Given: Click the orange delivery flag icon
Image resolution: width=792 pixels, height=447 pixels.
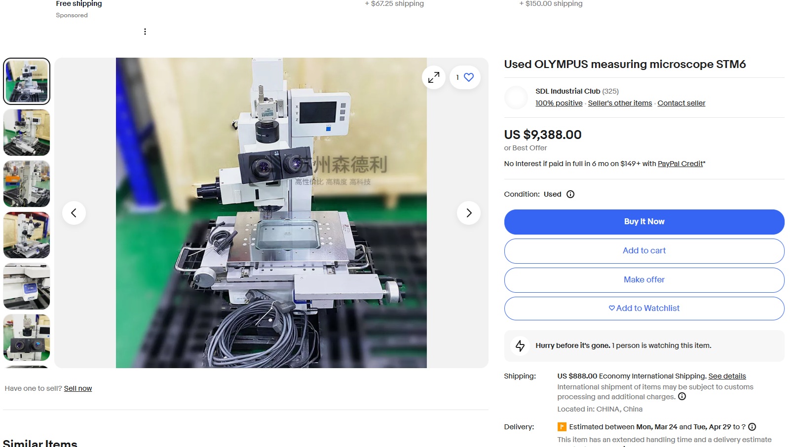Looking at the screenshot, I should pyautogui.click(x=562, y=427).
